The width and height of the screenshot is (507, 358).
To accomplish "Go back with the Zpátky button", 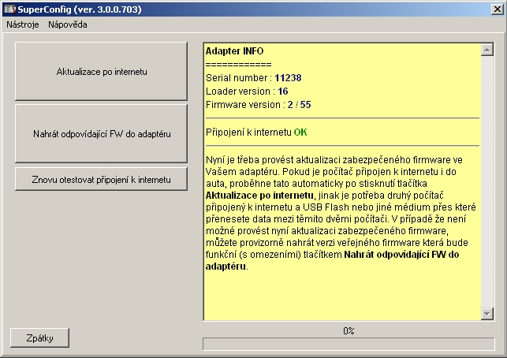I will pos(39,338).
